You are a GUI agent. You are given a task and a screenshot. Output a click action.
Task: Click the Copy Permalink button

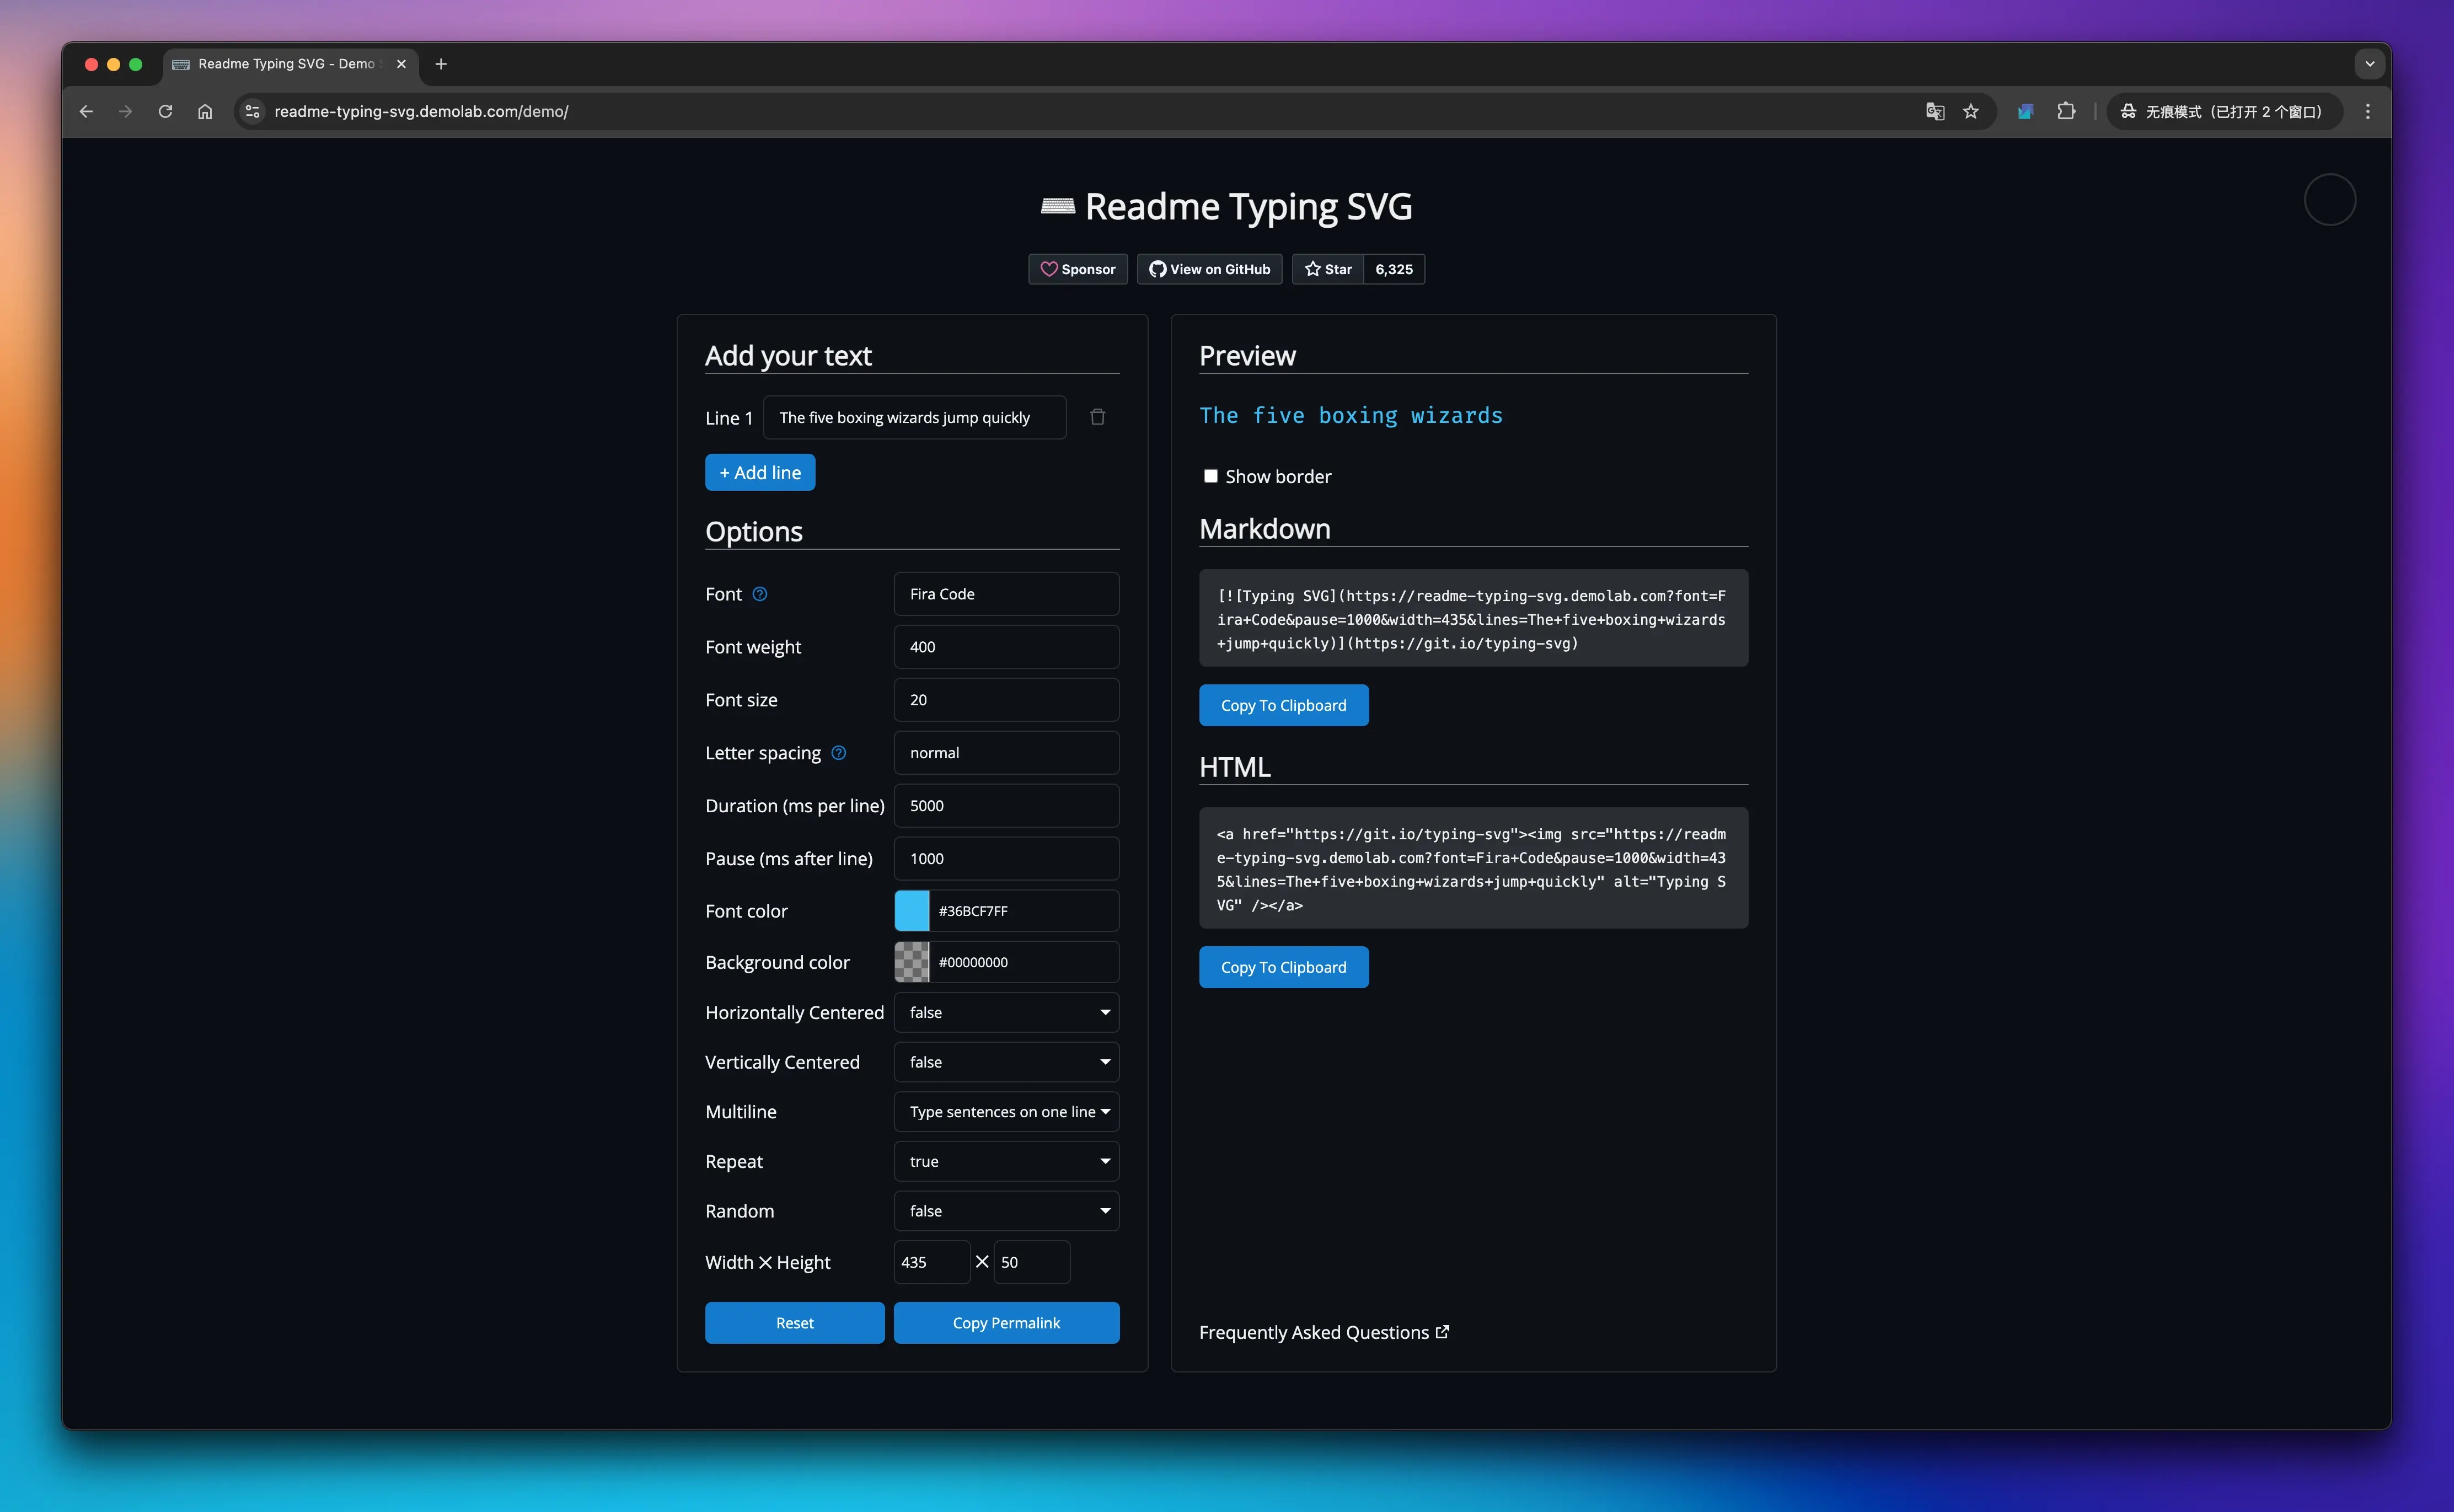(x=1005, y=1323)
